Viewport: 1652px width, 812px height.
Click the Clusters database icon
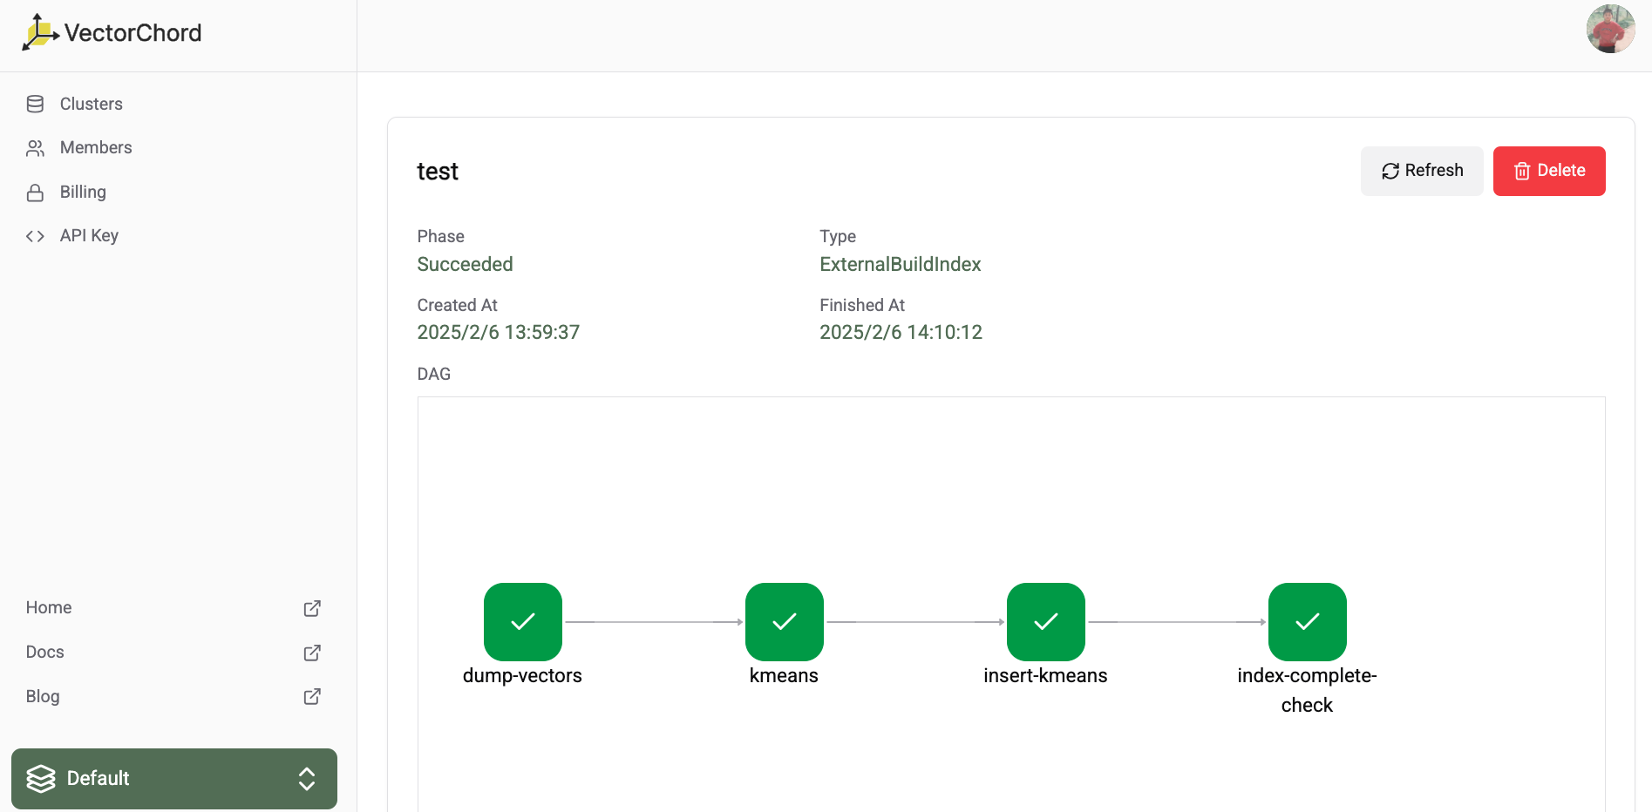[x=35, y=105]
